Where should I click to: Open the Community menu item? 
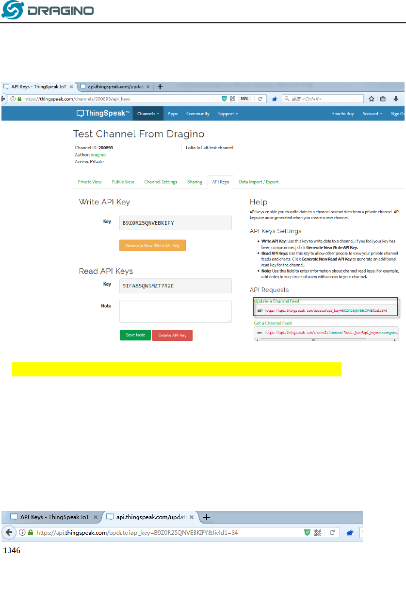coord(198,114)
